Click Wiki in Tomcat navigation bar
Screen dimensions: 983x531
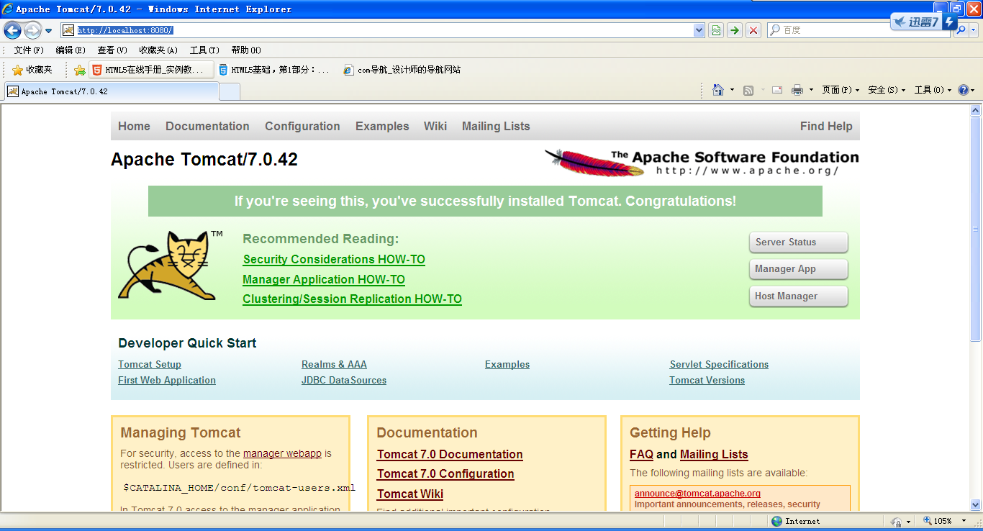(435, 126)
